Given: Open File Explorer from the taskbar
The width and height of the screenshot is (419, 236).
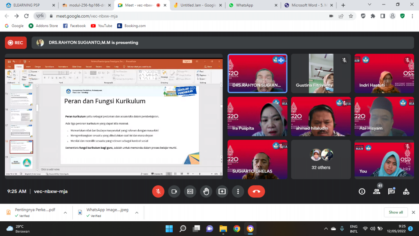Looking at the screenshot, I should pos(223,229).
